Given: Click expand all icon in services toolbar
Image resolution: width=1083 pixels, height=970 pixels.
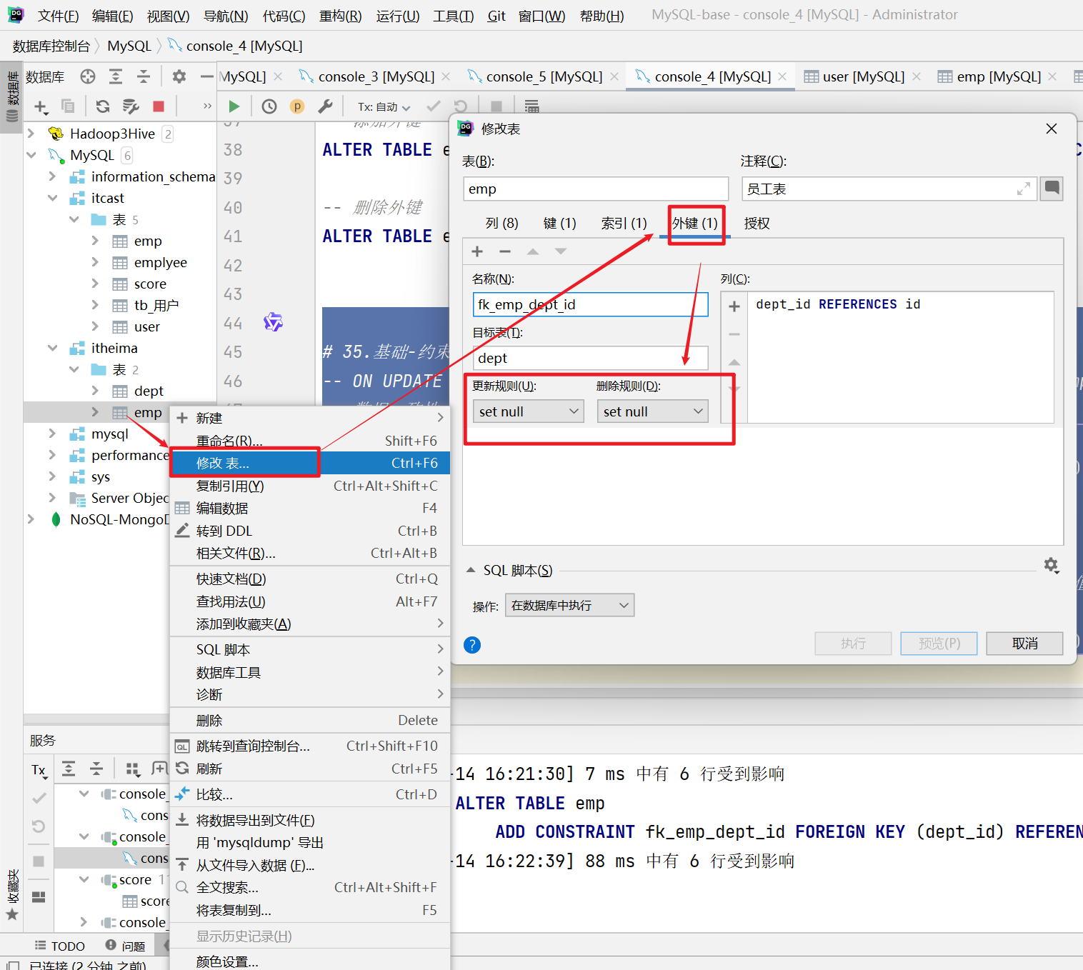Looking at the screenshot, I should pyautogui.click(x=69, y=769).
